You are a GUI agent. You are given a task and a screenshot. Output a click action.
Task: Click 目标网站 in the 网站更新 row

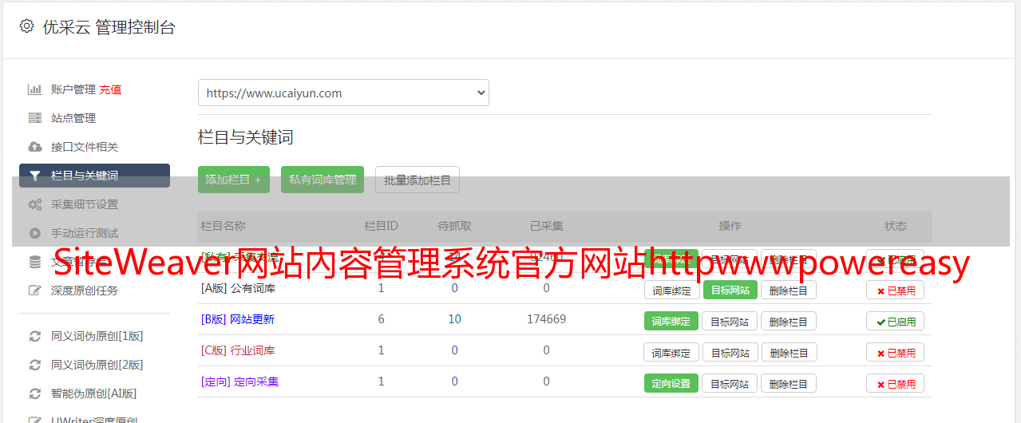click(730, 321)
